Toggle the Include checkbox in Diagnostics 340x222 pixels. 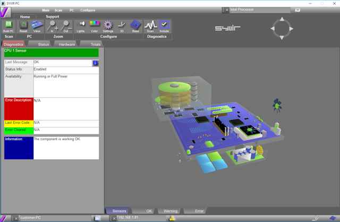click(x=164, y=25)
